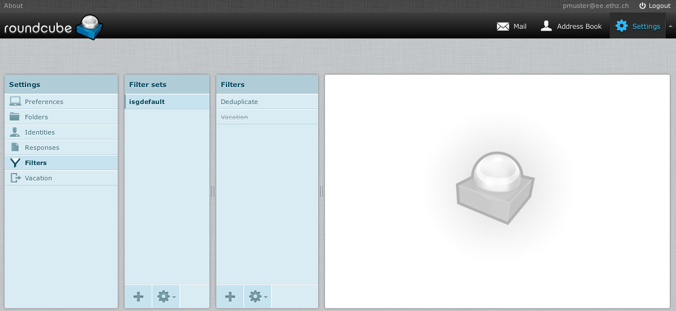
Task: Go to Address Book section
Action: pos(571,26)
